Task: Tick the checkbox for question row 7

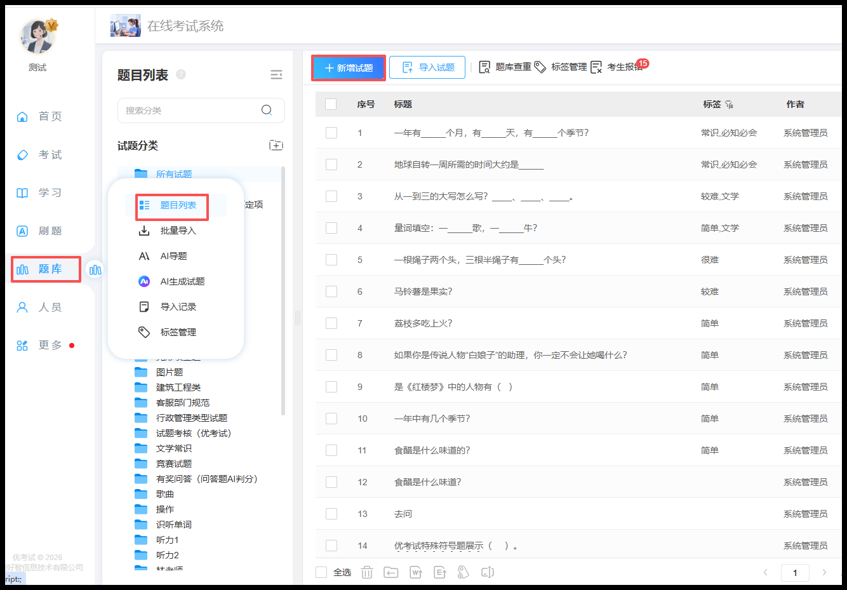Action: pyautogui.click(x=331, y=323)
